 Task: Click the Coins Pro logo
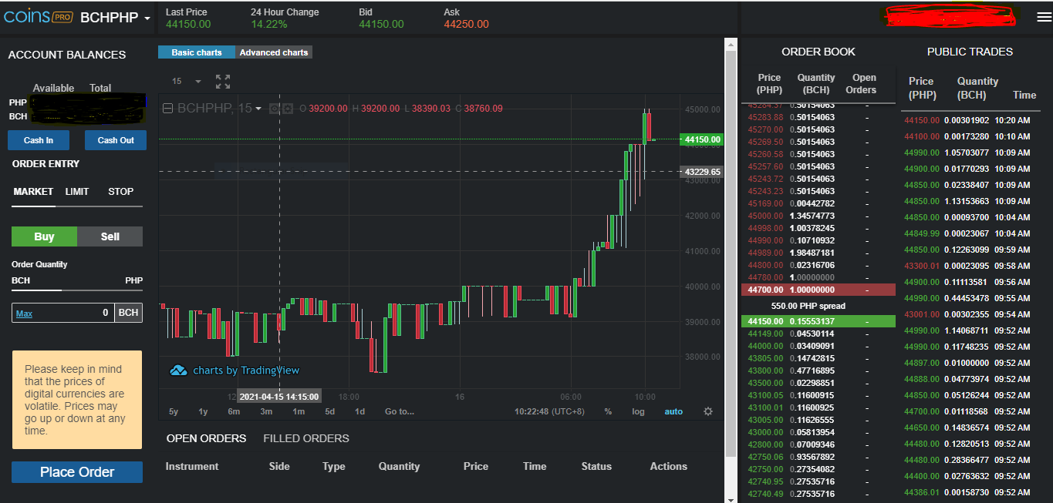(39, 17)
